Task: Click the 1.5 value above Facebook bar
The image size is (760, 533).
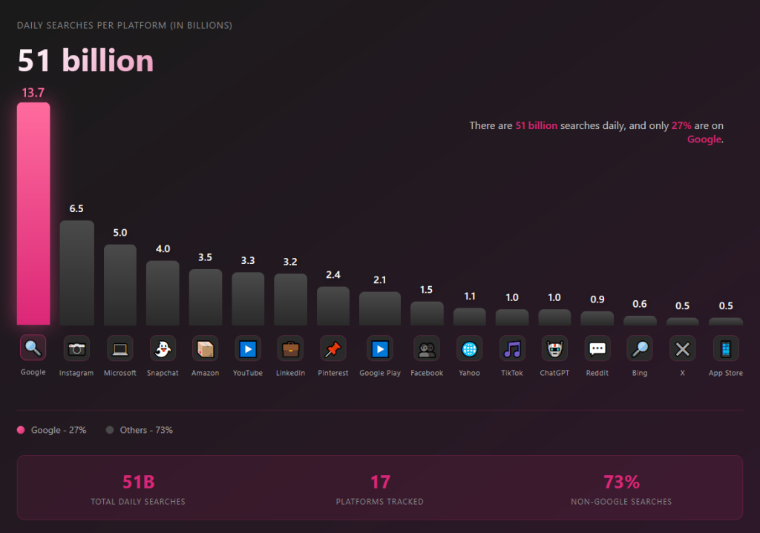Action: pos(426,290)
